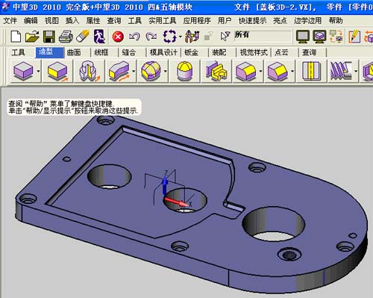Open the 边学边用 menu
Image resolution: width=373 pixels, height=298 pixels.
coord(308,20)
